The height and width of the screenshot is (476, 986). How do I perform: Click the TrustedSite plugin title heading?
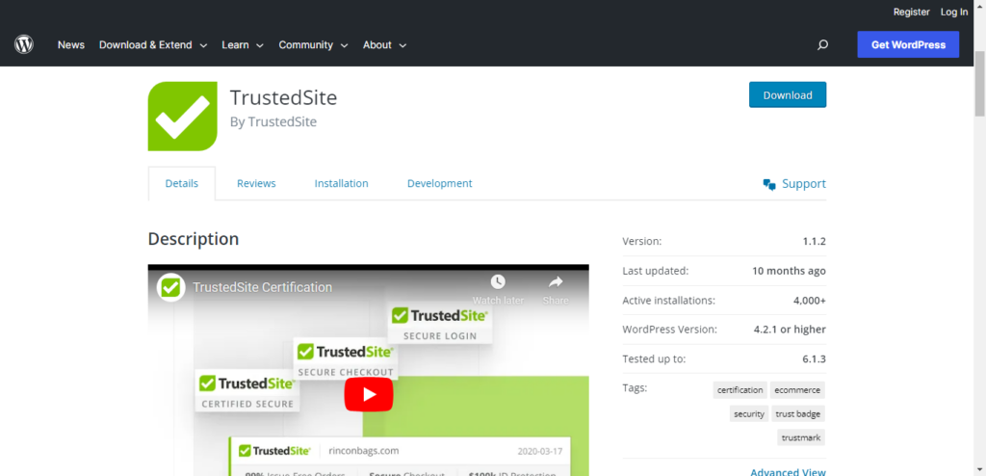coord(284,97)
